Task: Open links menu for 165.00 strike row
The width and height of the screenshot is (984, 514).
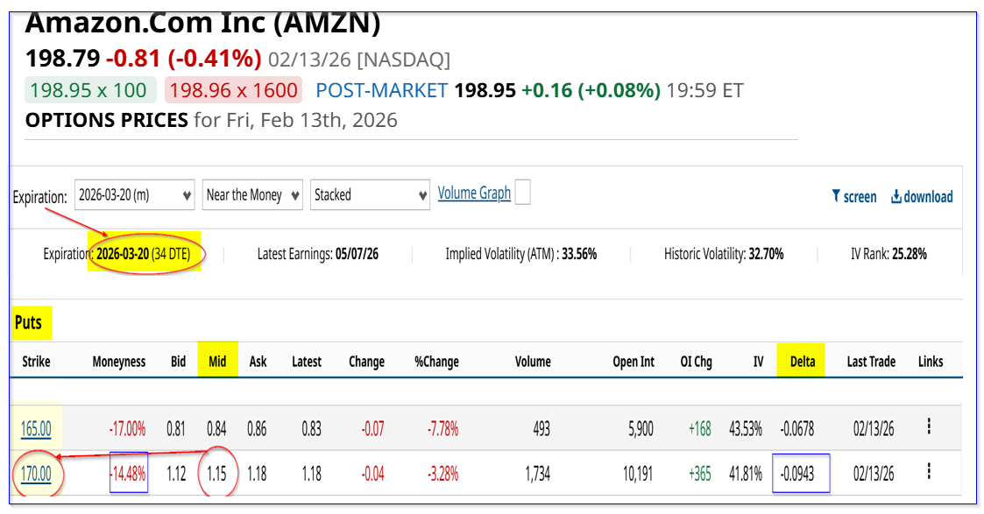Action: [929, 426]
